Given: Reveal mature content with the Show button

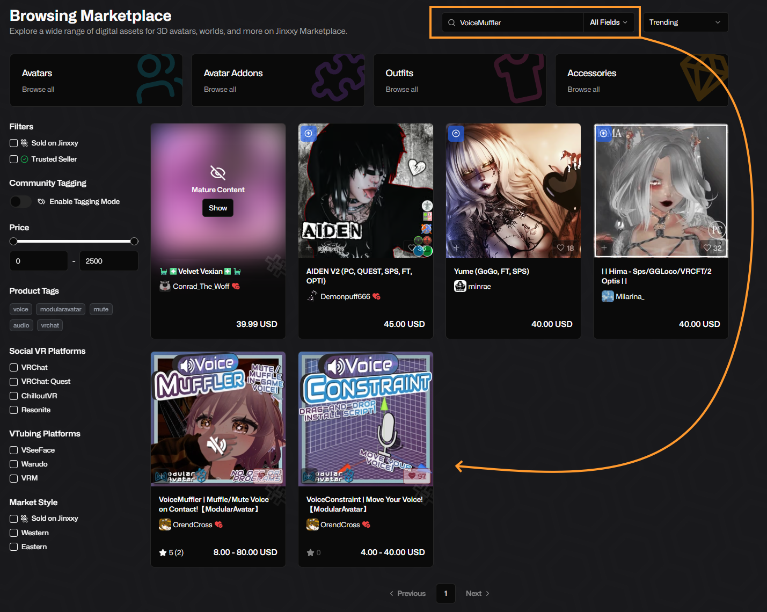Looking at the screenshot, I should (x=218, y=208).
